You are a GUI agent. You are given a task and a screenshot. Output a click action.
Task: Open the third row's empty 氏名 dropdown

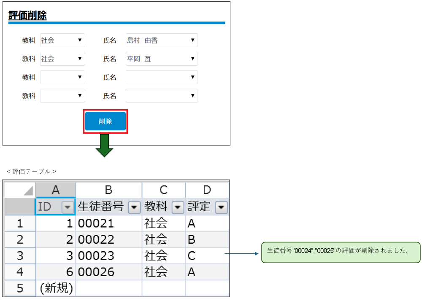(162, 77)
